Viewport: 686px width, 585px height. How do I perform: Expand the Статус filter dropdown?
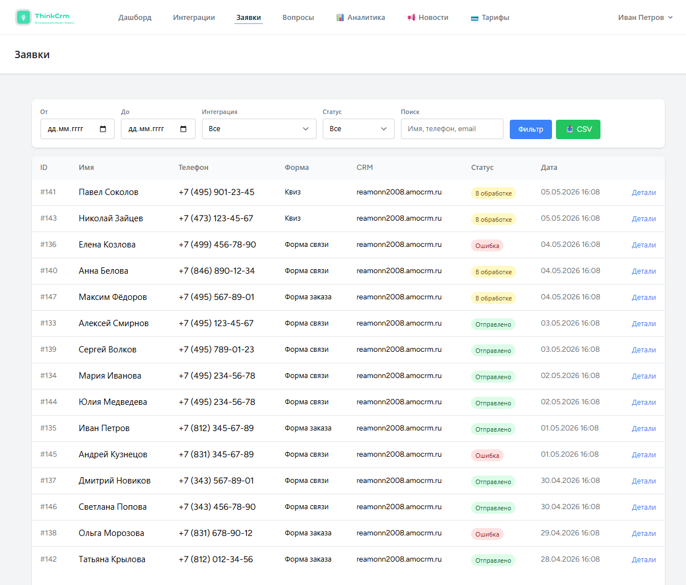pos(359,129)
